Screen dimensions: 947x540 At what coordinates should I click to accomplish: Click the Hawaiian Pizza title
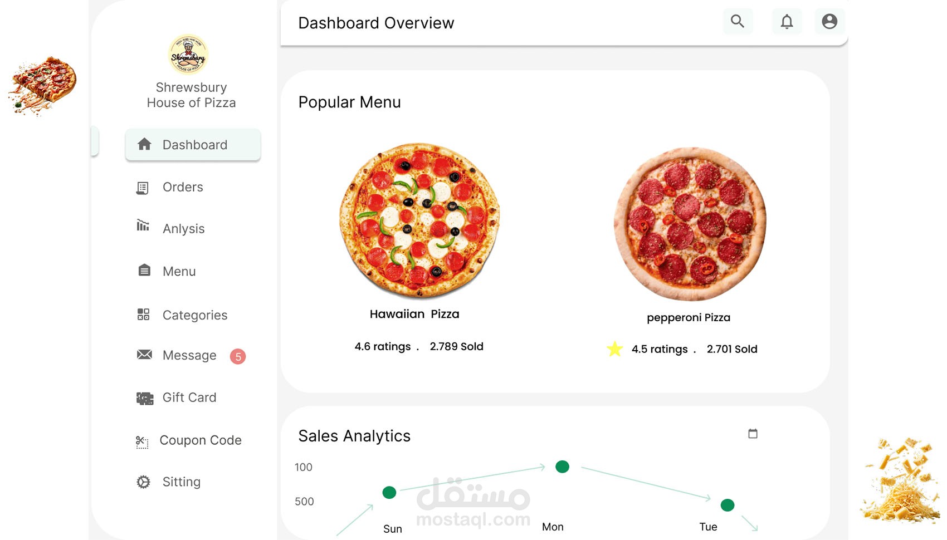[414, 314]
